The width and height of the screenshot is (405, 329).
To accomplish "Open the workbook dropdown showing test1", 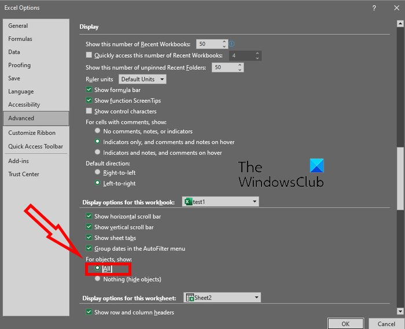I will pos(220,202).
